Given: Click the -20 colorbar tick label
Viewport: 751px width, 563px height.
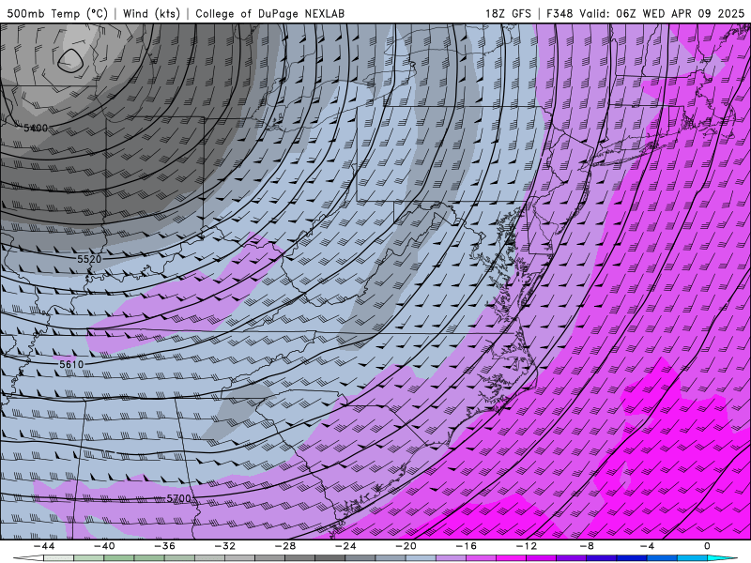Looking at the screenshot, I should [406, 546].
